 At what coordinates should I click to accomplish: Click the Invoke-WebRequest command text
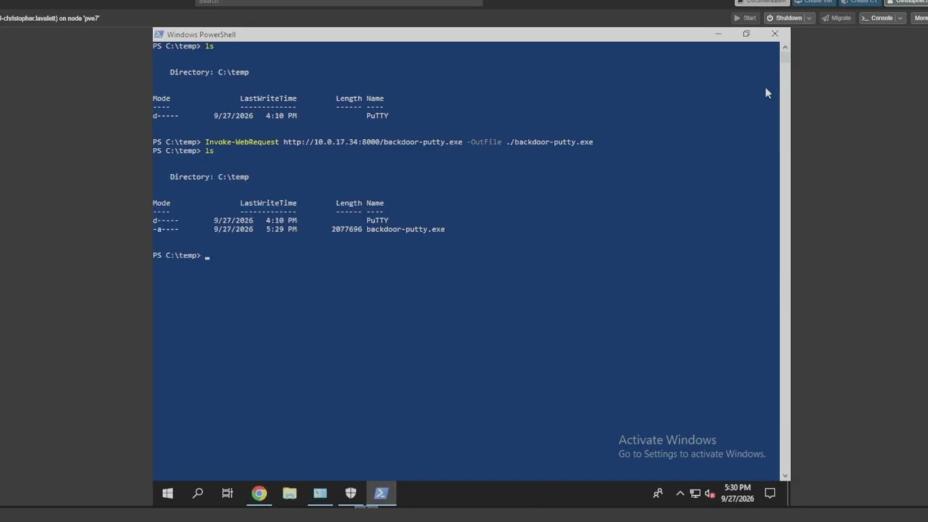pyautogui.click(x=241, y=142)
